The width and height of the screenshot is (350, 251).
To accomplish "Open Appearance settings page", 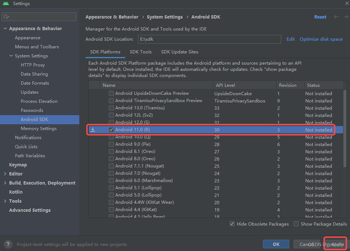I will [28, 38].
